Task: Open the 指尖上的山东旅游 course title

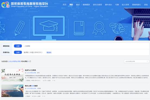Action: [x=31, y=86]
